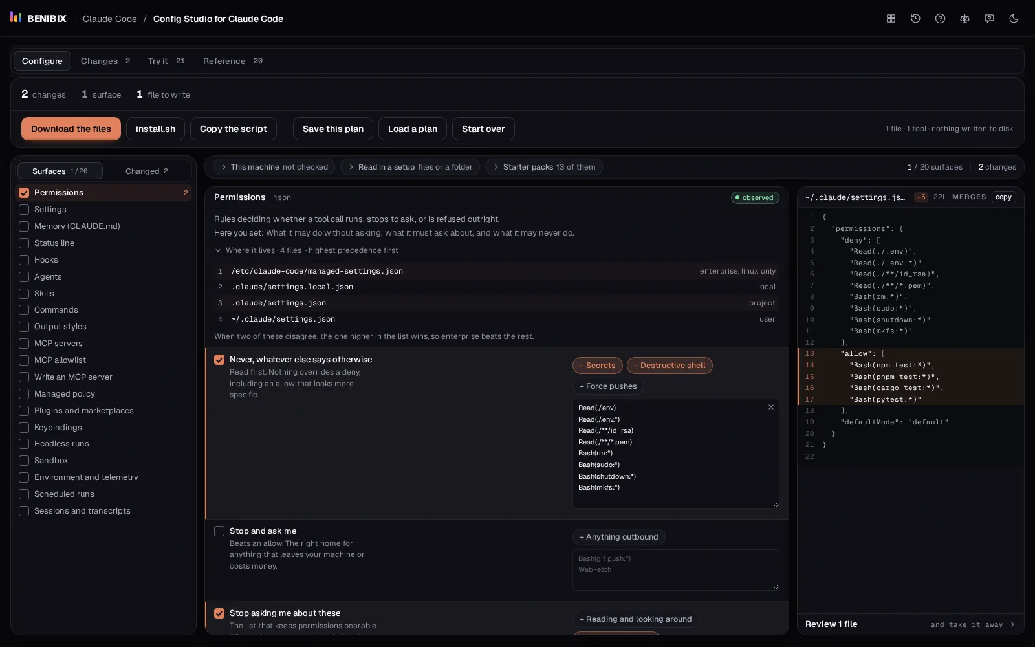Check the Sandbox surface checkbox

click(x=24, y=461)
